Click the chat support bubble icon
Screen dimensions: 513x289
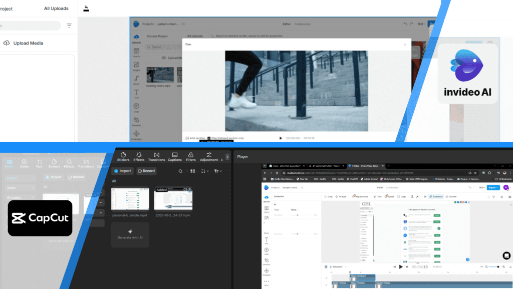pyautogui.click(x=506, y=255)
